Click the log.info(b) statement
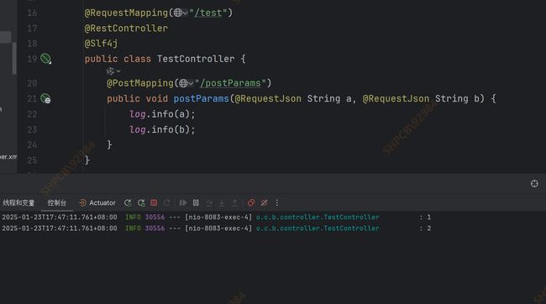Image resolution: width=546 pixels, height=304 pixels. [162, 129]
